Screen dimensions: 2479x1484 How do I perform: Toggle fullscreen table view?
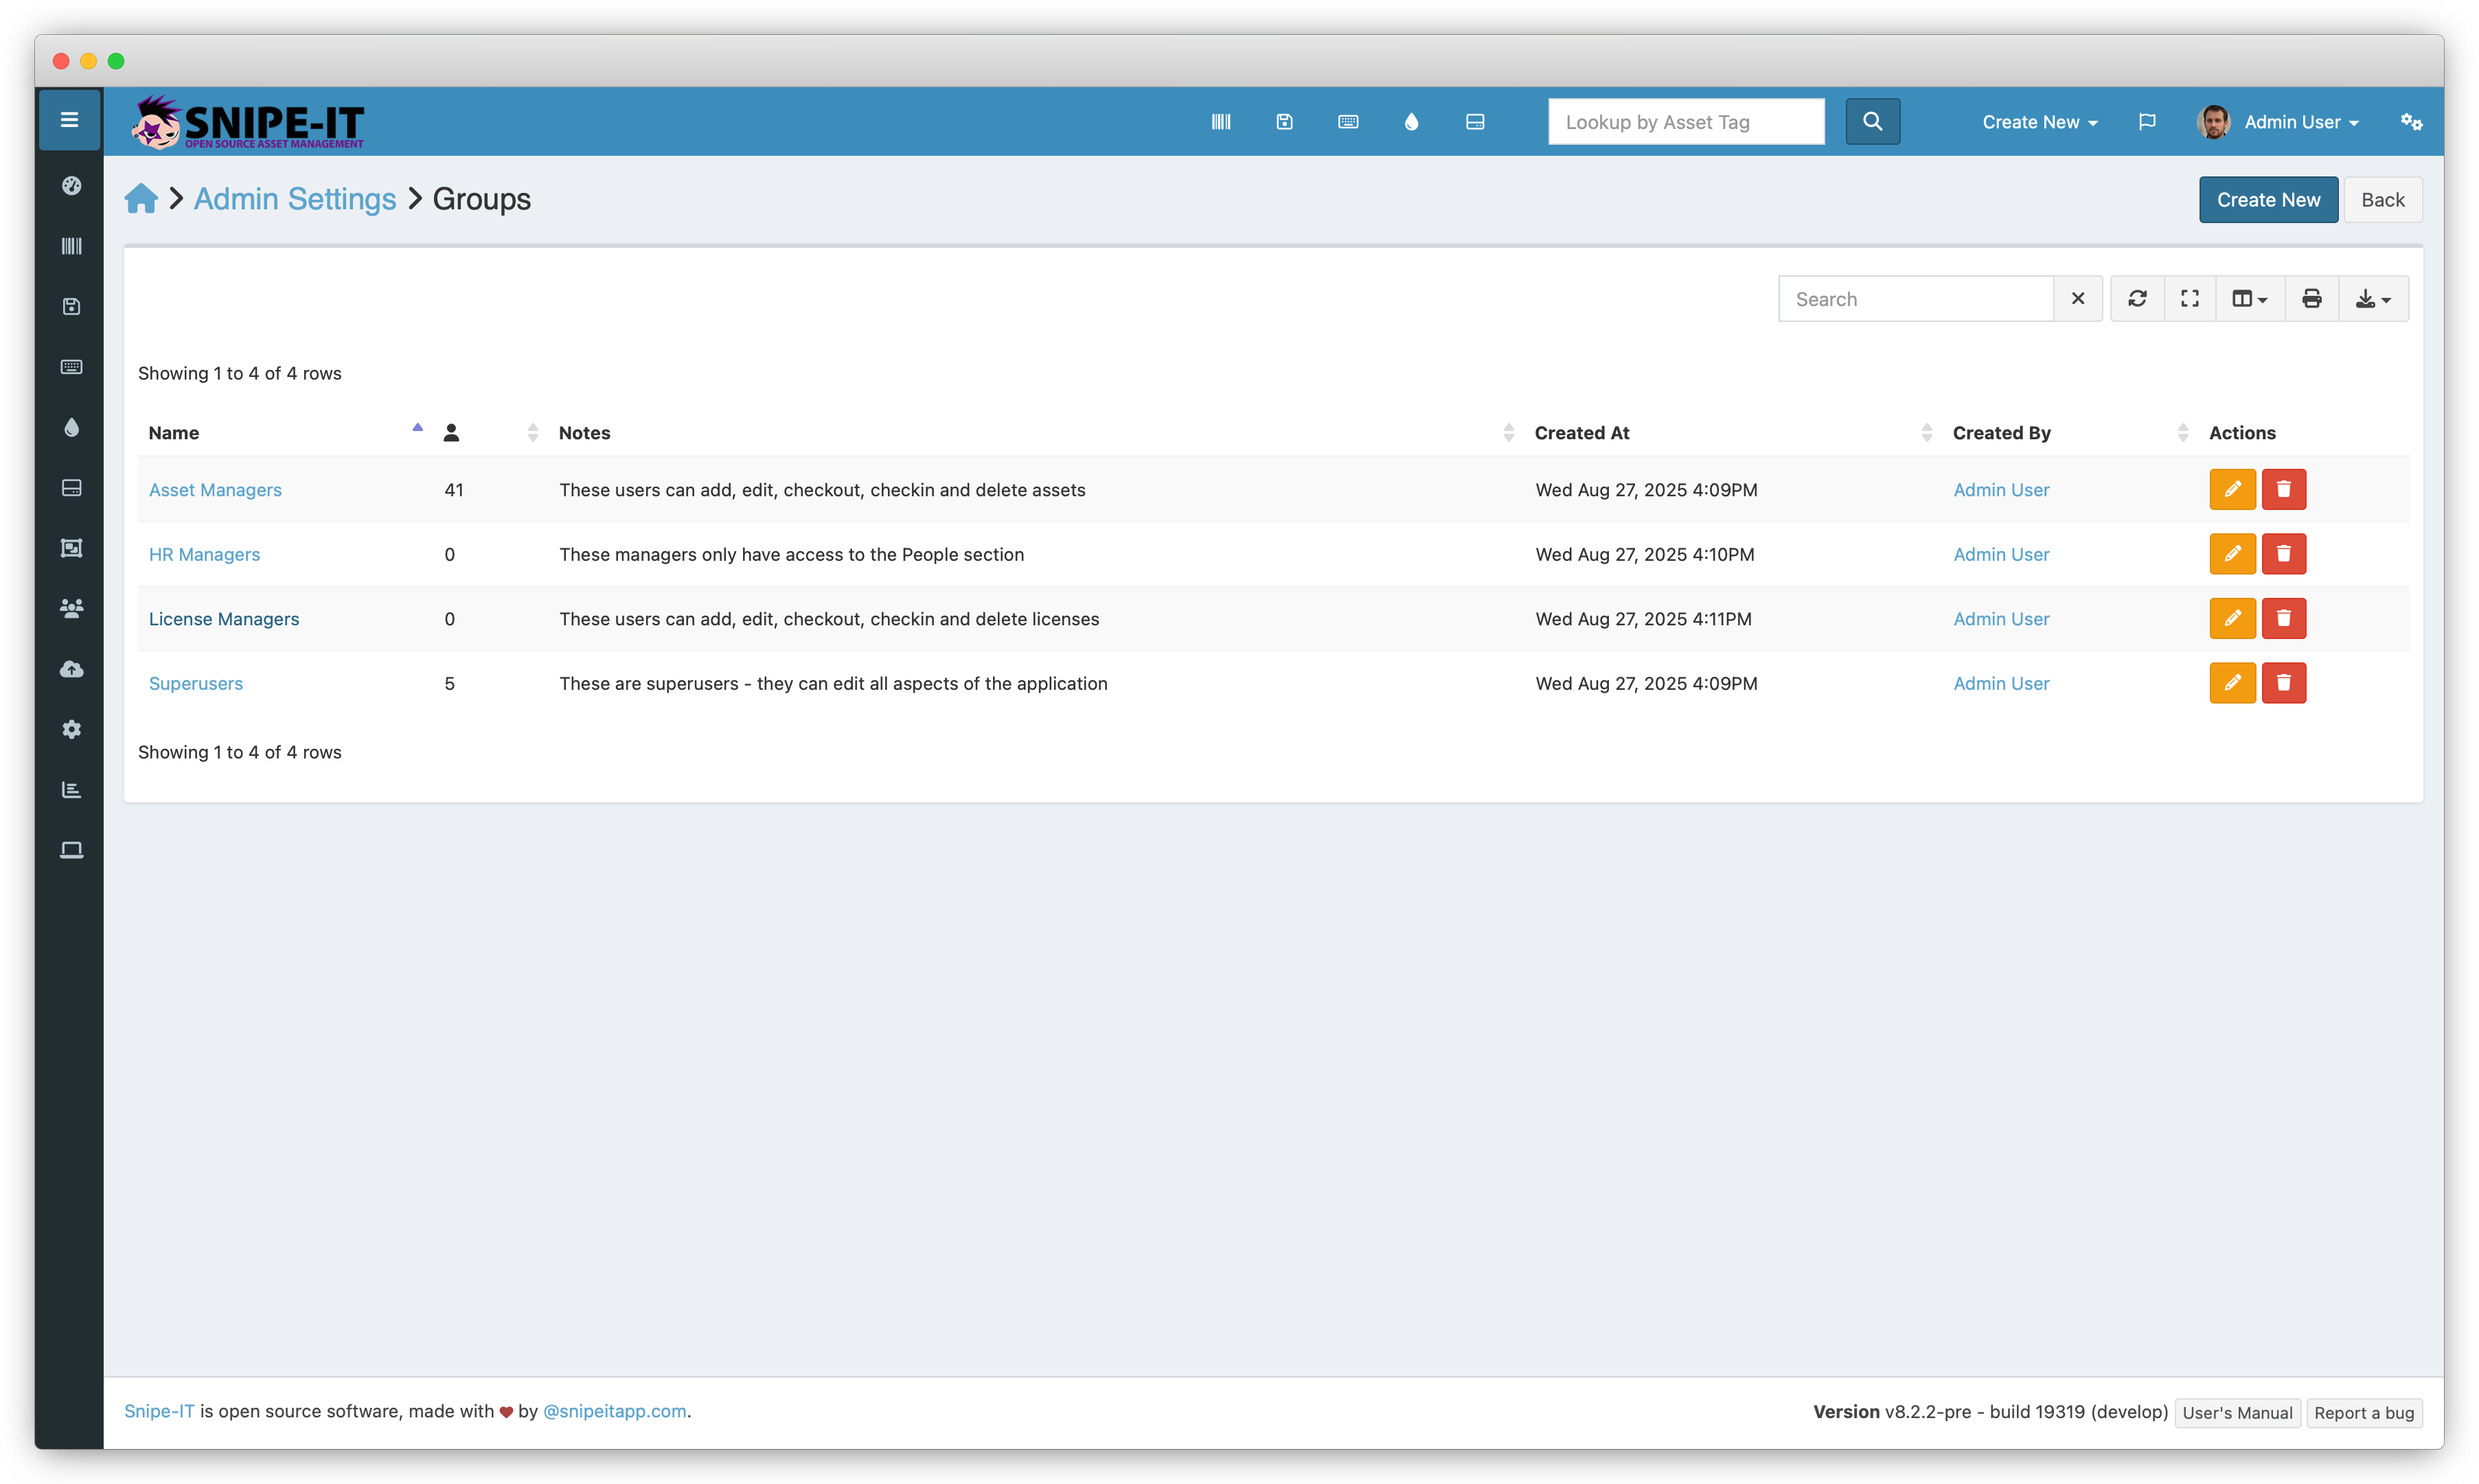click(2191, 299)
